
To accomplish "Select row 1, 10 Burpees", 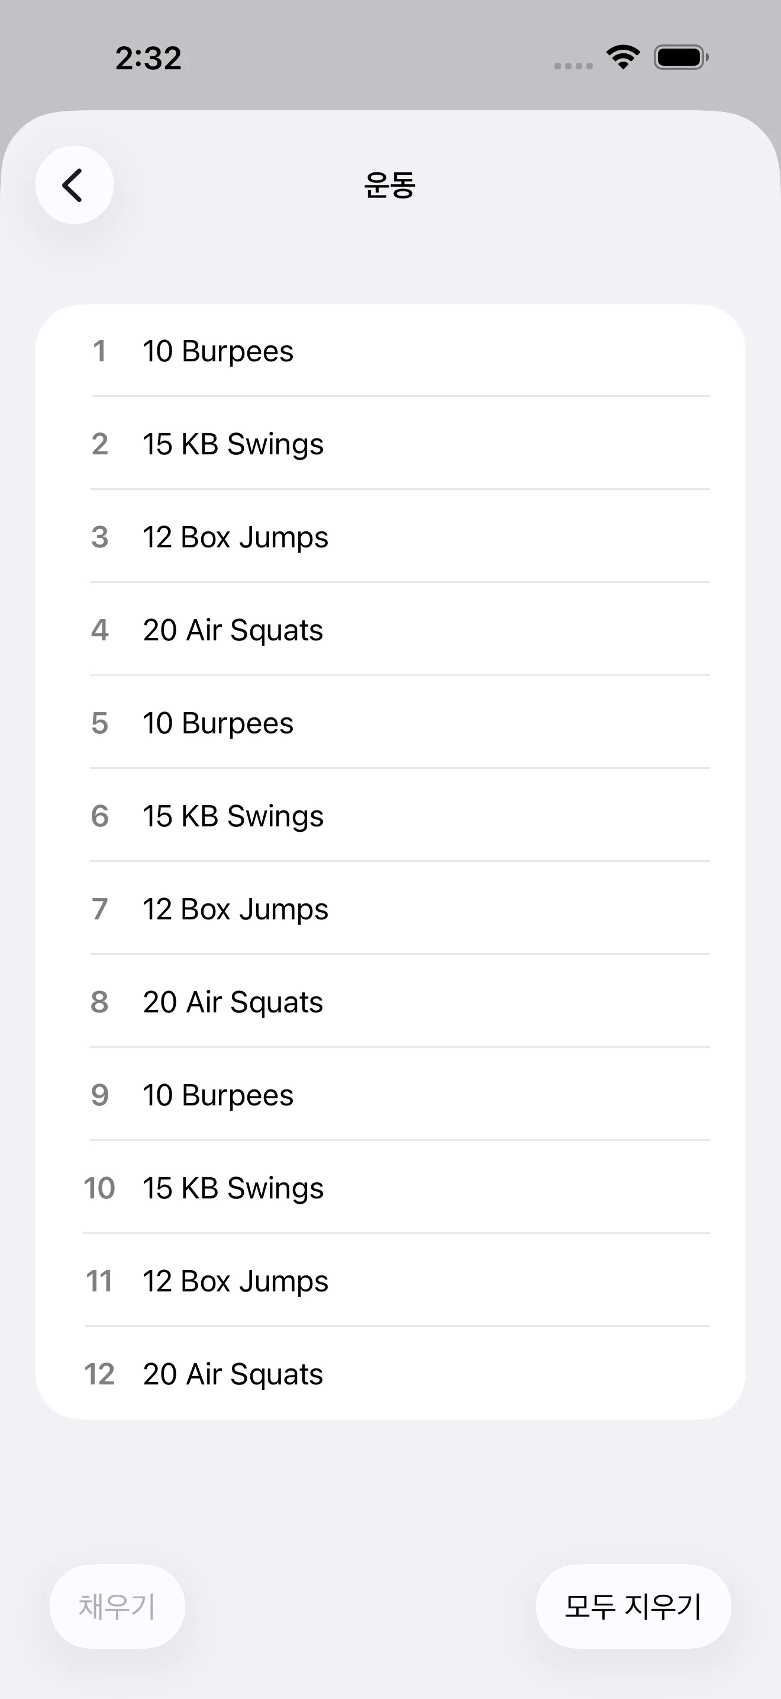I will coord(390,351).
